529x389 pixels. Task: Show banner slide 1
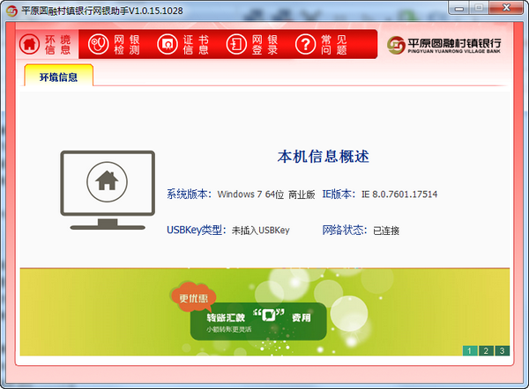tap(470, 350)
